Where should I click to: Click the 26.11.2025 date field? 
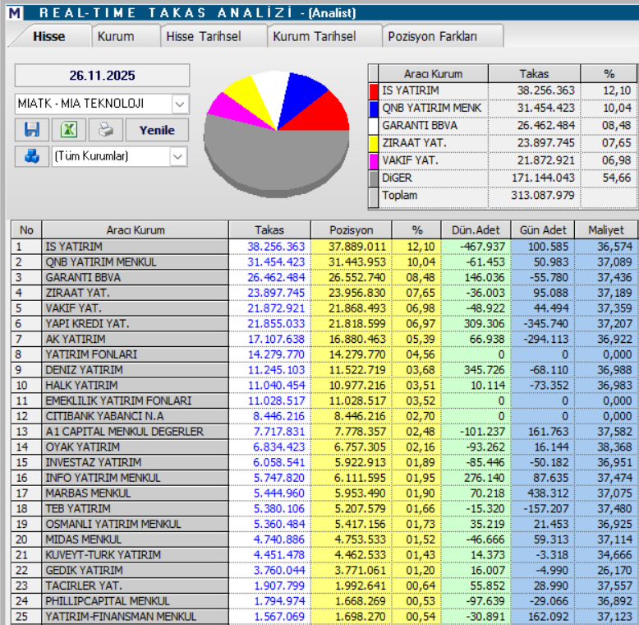click(102, 76)
